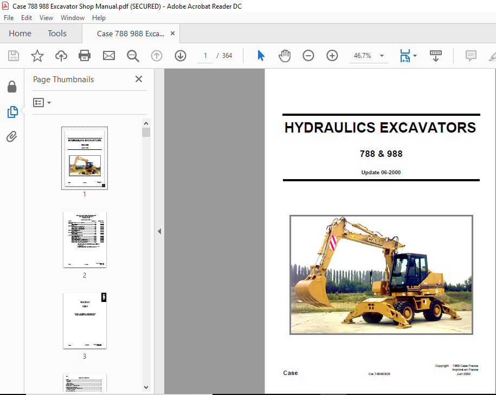The height and width of the screenshot is (395, 496).
Task: Click the 46.7% zoom value field
Action: pyautogui.click(x=363, y=56)
